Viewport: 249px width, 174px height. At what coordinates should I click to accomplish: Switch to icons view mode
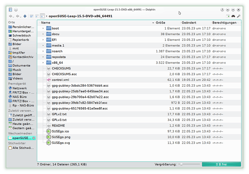[32, 16]
